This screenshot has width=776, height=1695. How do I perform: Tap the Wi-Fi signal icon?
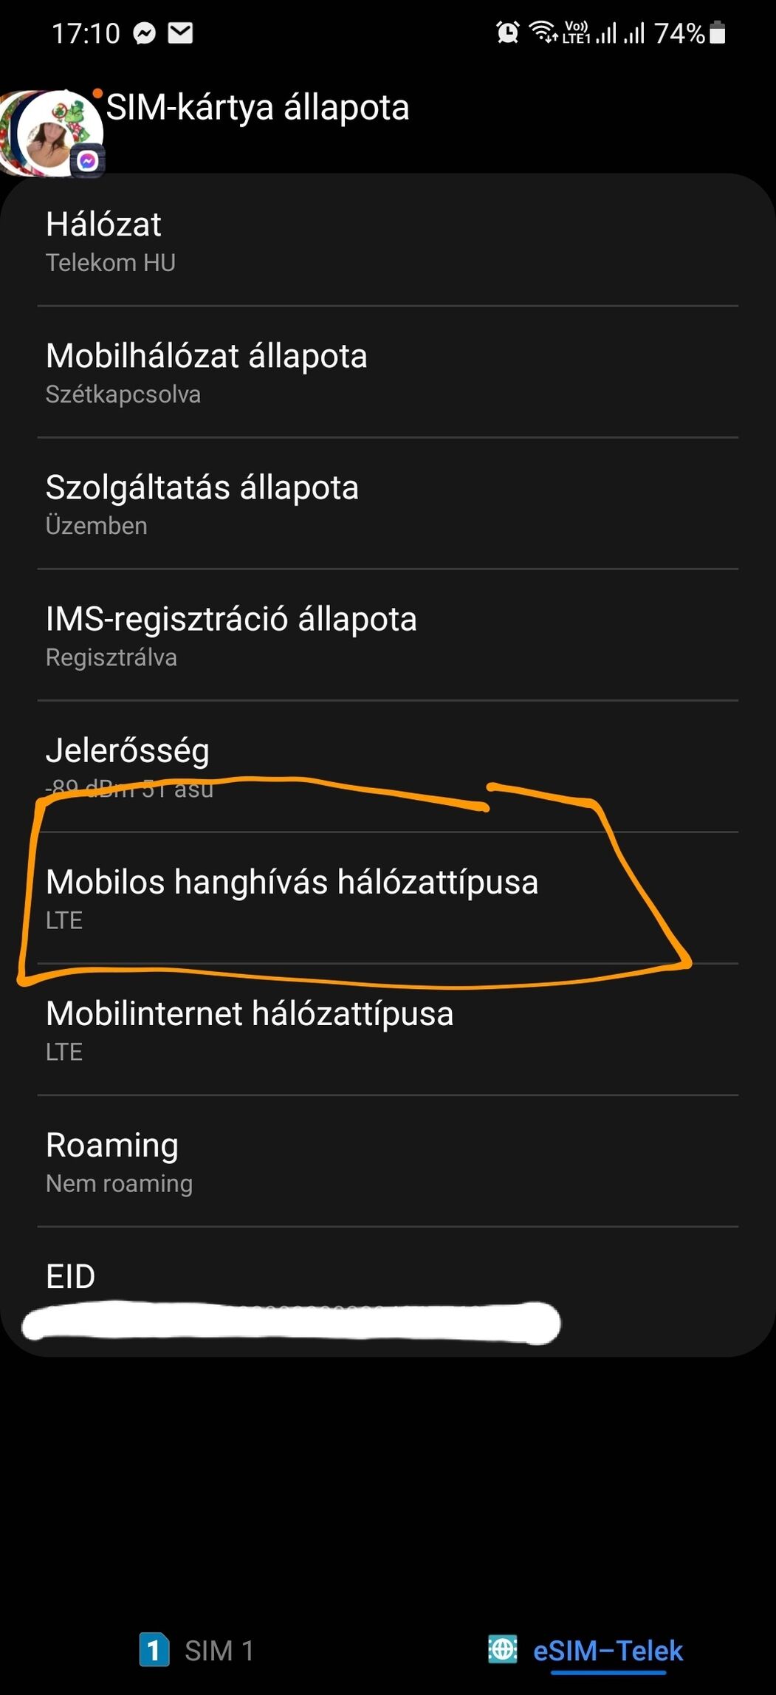(543, 32)
